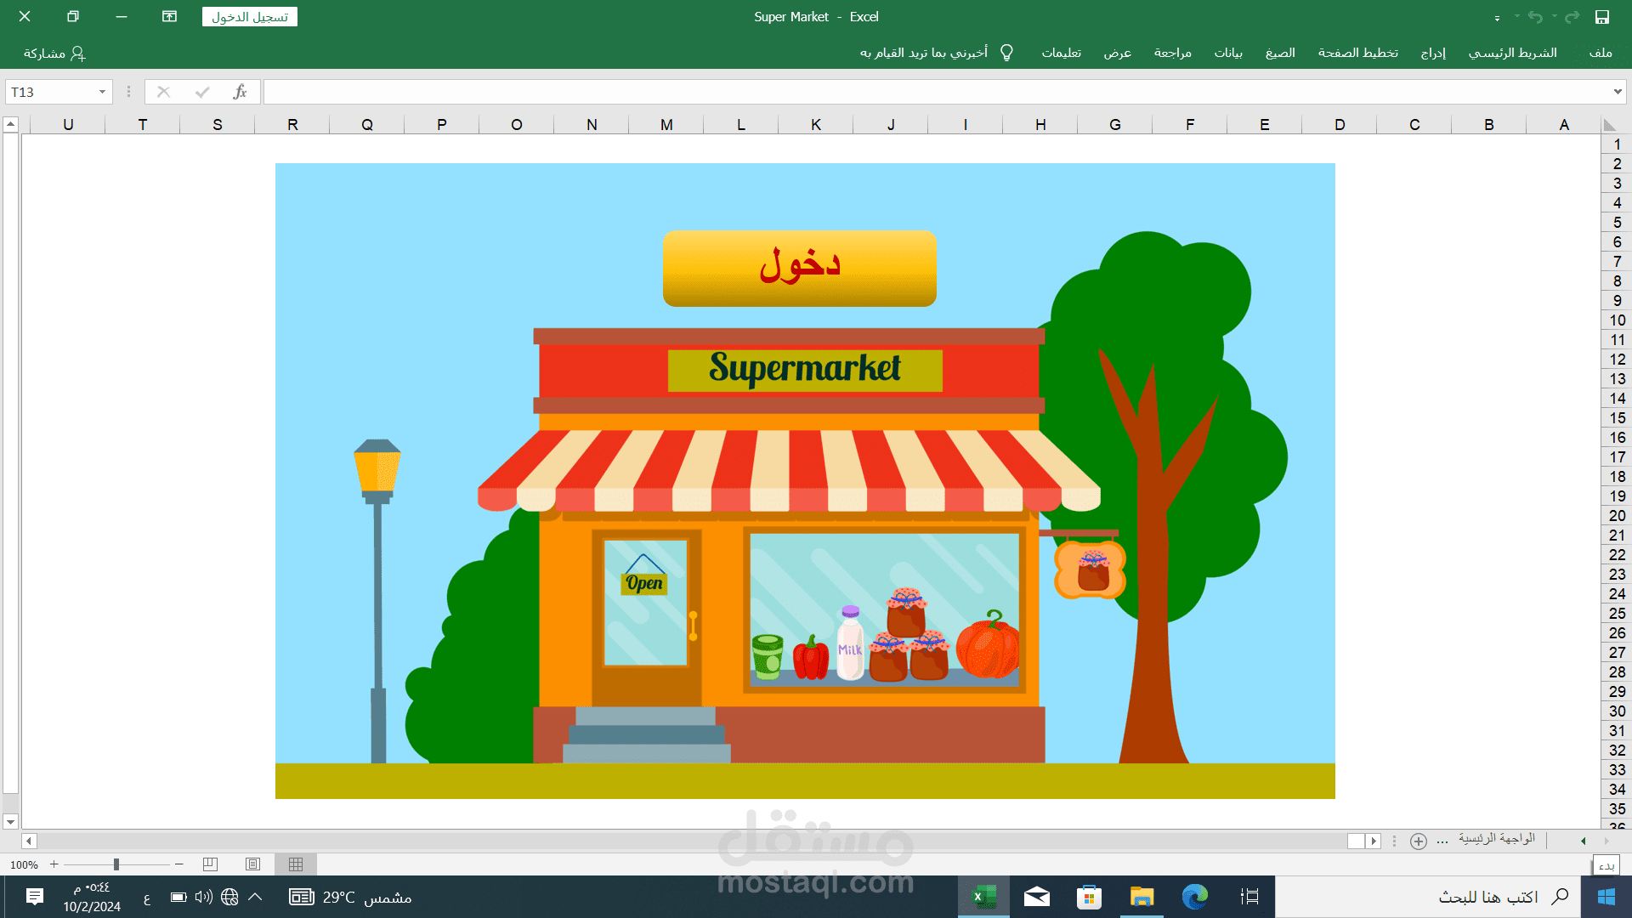The height and width of the screenshot is (918, 1632).
Task: Switch to Normal view icon
Action: pos(296,864)
